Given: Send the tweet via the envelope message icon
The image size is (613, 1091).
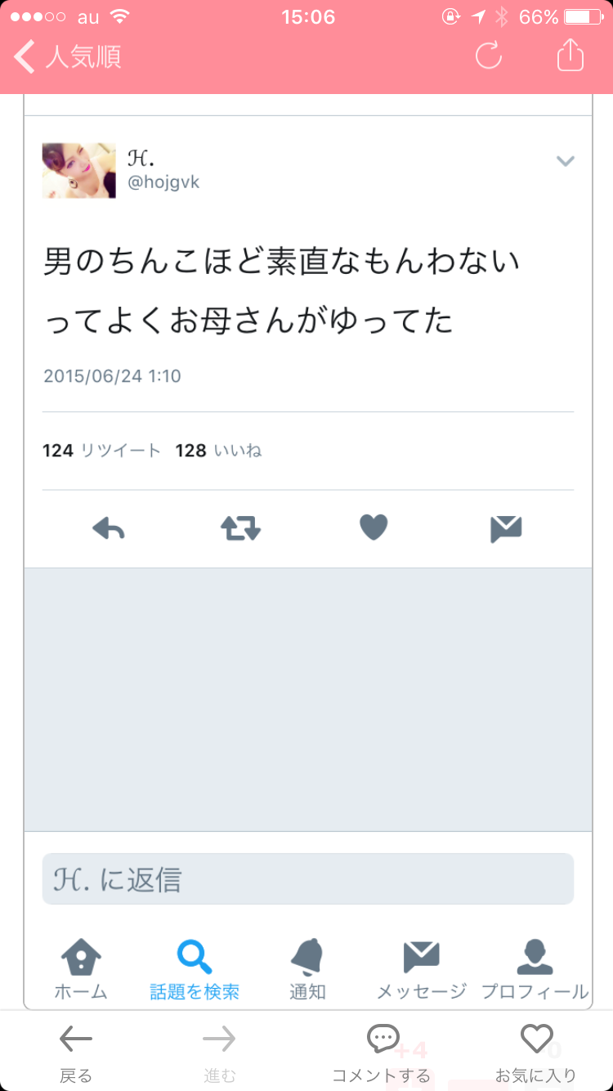Looking at the screenshot, I should (x=506, y=530).
